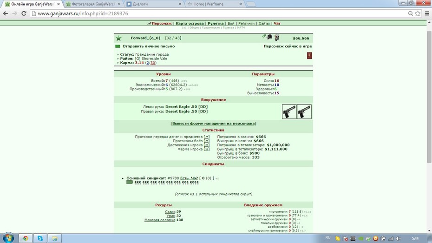The image size is (432, 243).
Task: Click the soldier figure icon in profile header
Action: pos(276,38)
